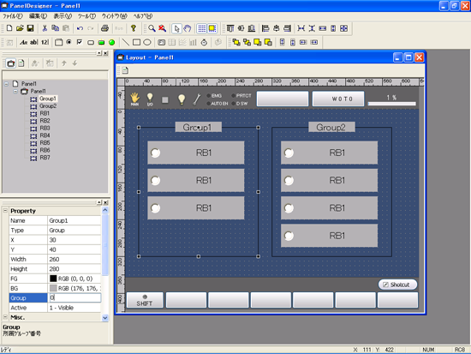The height and width of the screenshot is (354, 471).
Task: Click the undo arrow icon
Action: (80, 28)
